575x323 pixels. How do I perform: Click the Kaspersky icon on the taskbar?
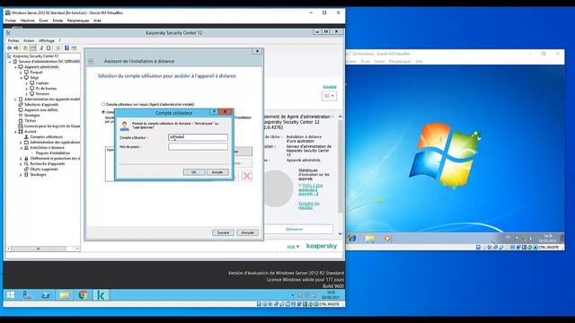(x=101, y=295)
